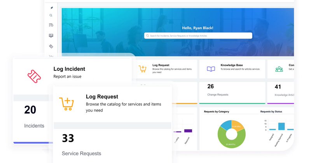The image size is (311, 163).
Task: Click the 'Requests by Category' heading
Action: (217, 112)
